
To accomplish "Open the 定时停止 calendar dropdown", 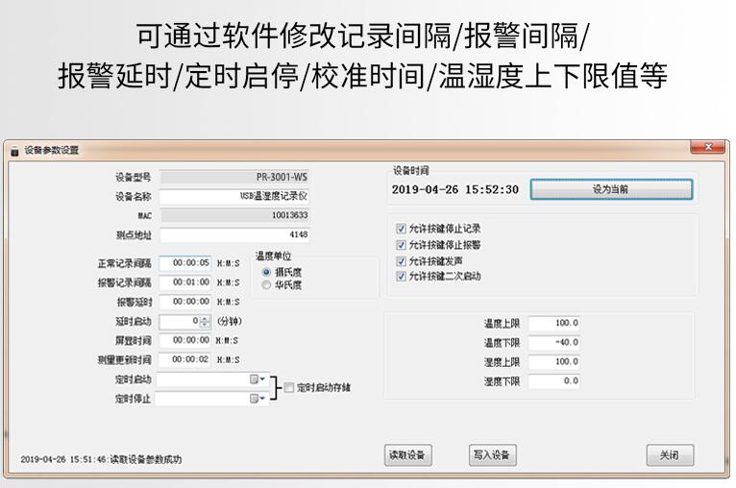I will [258, 399].
